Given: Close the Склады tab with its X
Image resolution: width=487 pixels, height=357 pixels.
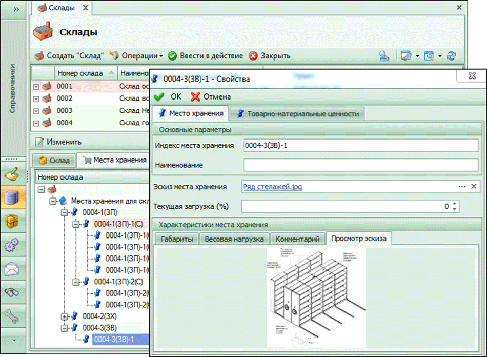Looking at the screenshot, I should [x=85, y=8].
